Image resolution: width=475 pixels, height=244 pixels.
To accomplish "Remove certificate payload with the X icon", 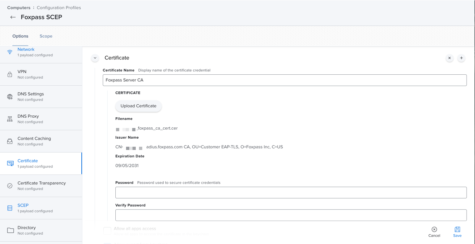I will coord(449,58).
